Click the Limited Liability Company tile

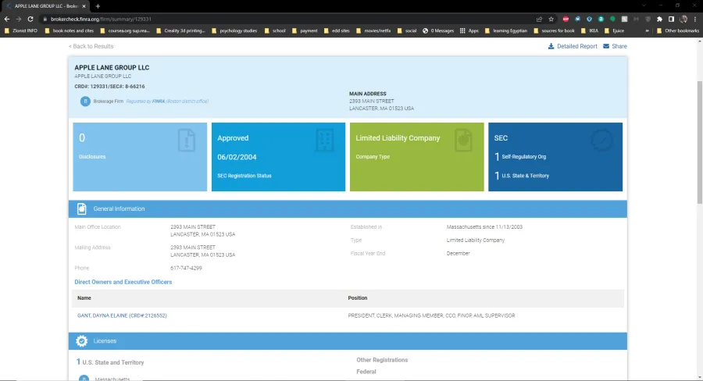(x=417, y=157)
